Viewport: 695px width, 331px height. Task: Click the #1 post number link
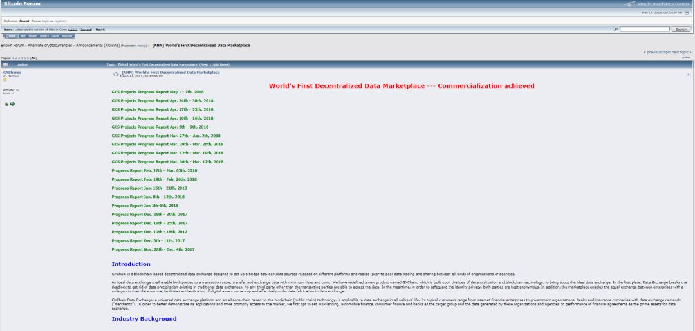pos(689,75)
